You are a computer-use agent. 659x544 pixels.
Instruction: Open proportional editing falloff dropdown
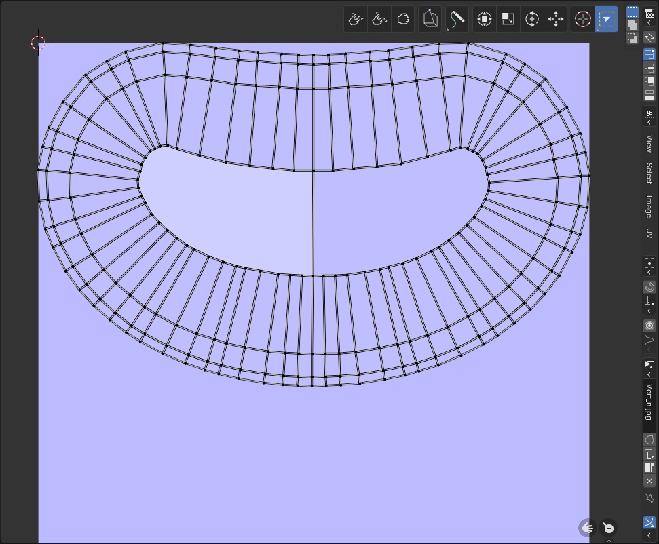click(649, 343)
